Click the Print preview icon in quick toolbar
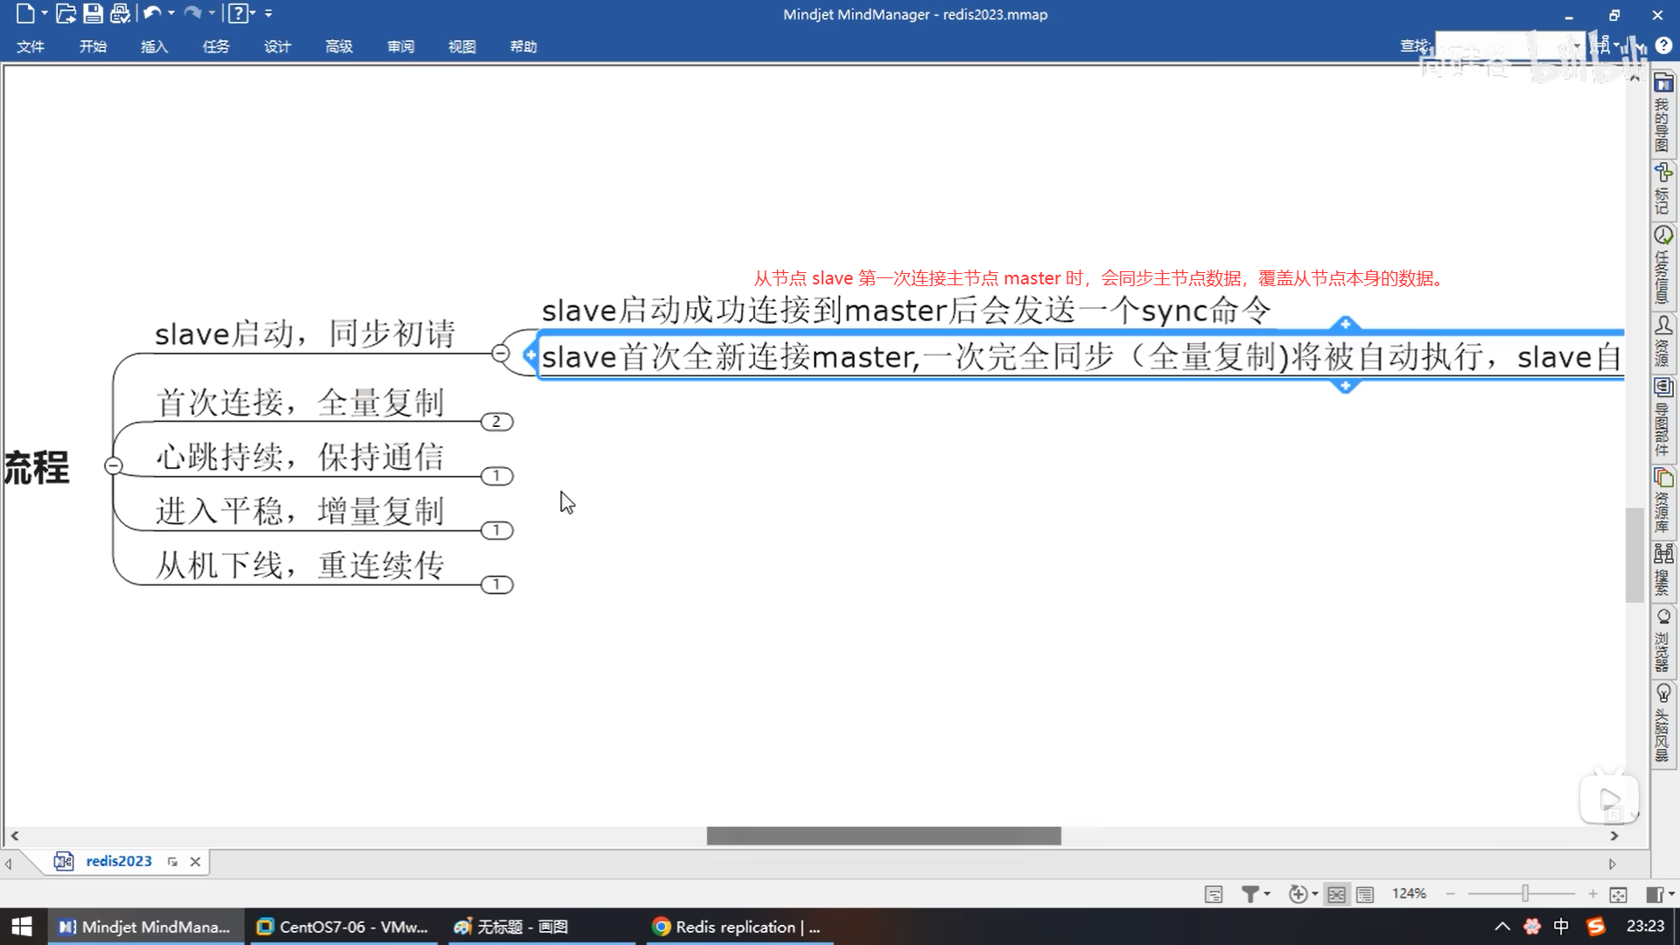Viewport: 1680px width, 945px height. (120, 13)
